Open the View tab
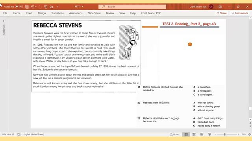 click(122, 13)
